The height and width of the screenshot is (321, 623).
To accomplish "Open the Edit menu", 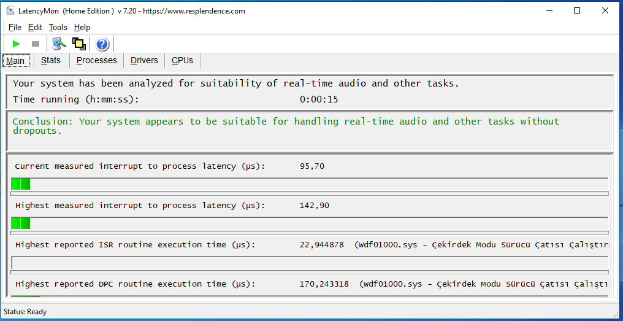I will pos(35,27).
